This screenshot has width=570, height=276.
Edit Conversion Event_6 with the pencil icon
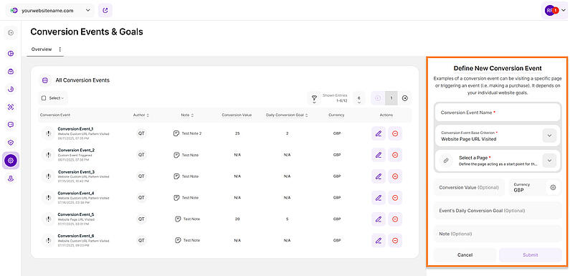pos(379,240)
